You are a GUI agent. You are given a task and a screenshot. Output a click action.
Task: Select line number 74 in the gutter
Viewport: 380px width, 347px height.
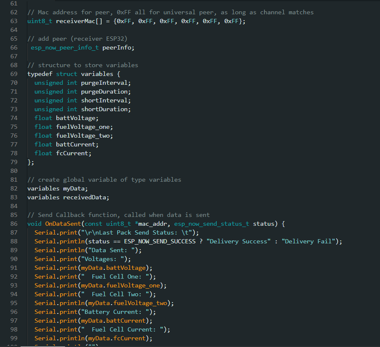(14, 118)
